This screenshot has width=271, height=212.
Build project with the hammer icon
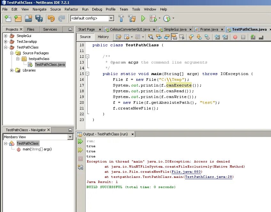[121, 18]
